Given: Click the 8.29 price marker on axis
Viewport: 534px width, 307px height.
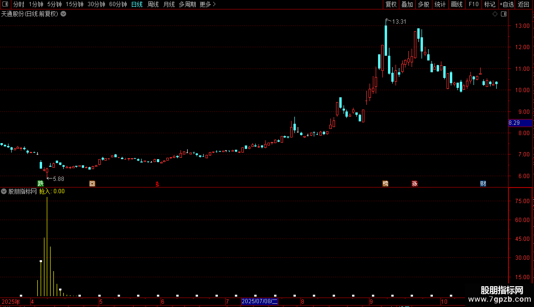Looking at the screenshot, I should click(x=520, y=123).
